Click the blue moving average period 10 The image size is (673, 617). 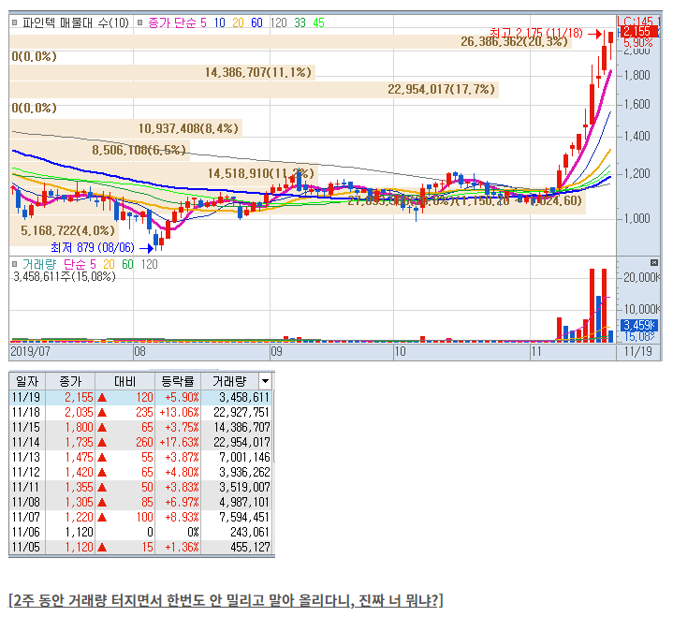[x=220, y=22]
